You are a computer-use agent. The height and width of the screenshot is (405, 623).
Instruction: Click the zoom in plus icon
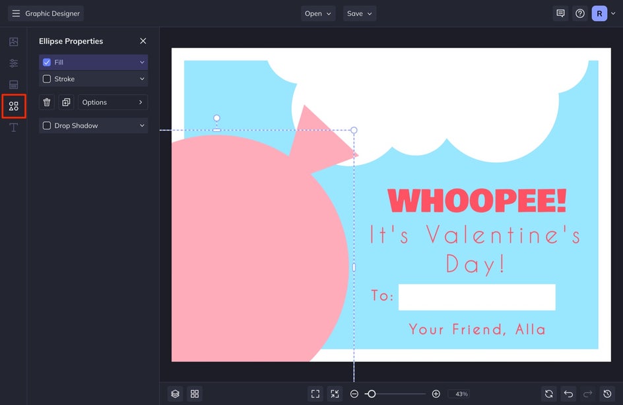click(436, 394)
